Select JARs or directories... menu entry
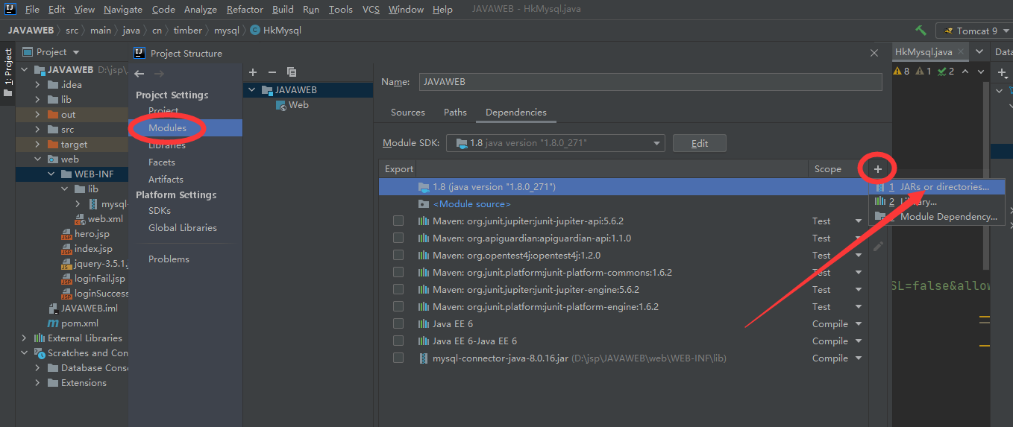Screen dimensions: 1013x427 coord(937,187)
